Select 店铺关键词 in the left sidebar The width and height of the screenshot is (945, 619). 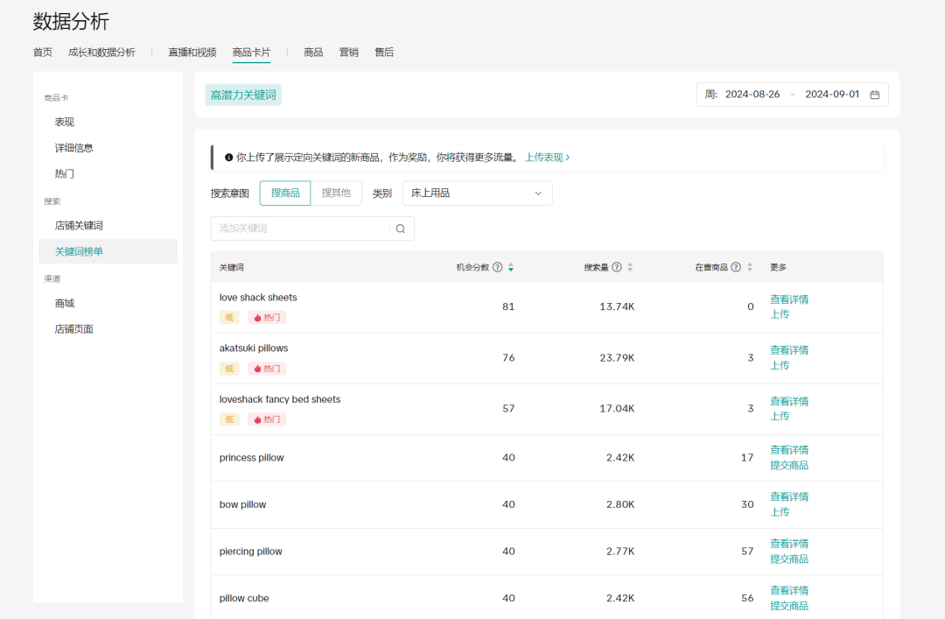tap(78, 225)
